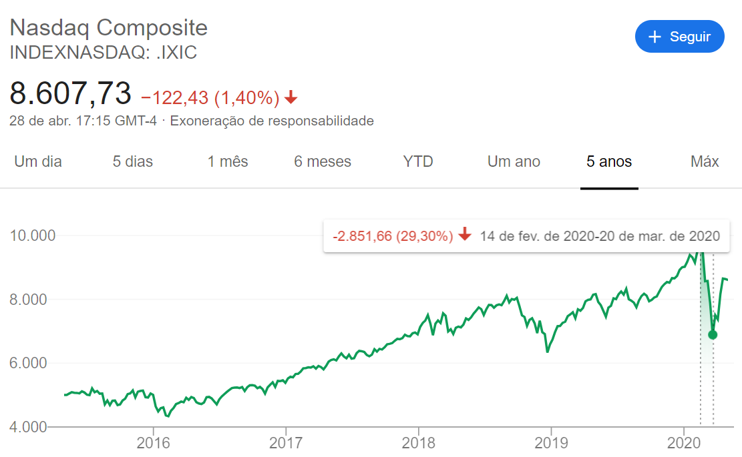
Task: Switch the chart to YTD
Action: click(418, 161)
